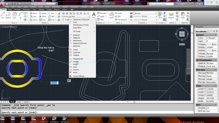Click the Offset icon in Modify panel
219x123 pixels.
tap(59, 20)
